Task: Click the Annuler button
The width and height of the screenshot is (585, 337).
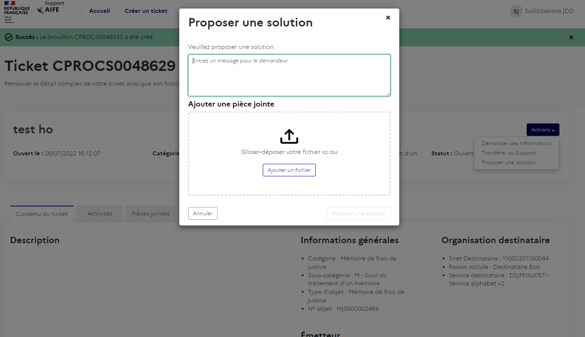Action: (x=202, y=213)
